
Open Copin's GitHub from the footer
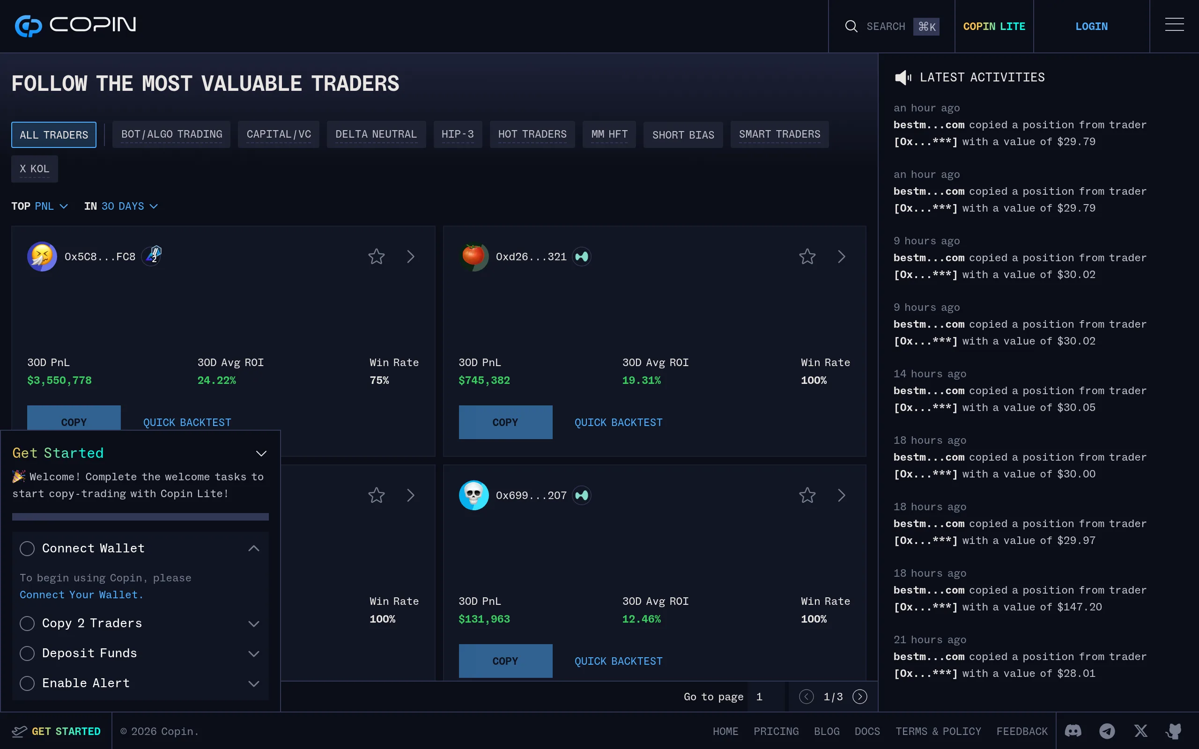pos(1175,731)
